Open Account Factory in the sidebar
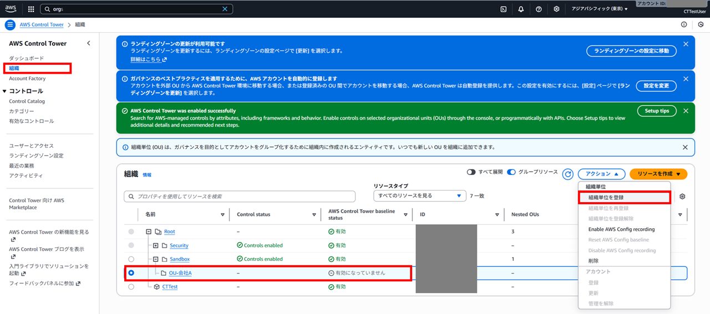The width and height of the screenshot is (710, 314). 27,79
